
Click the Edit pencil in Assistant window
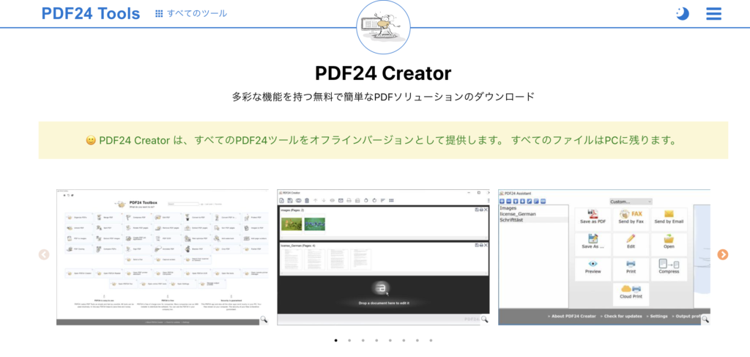pos(631,244)
